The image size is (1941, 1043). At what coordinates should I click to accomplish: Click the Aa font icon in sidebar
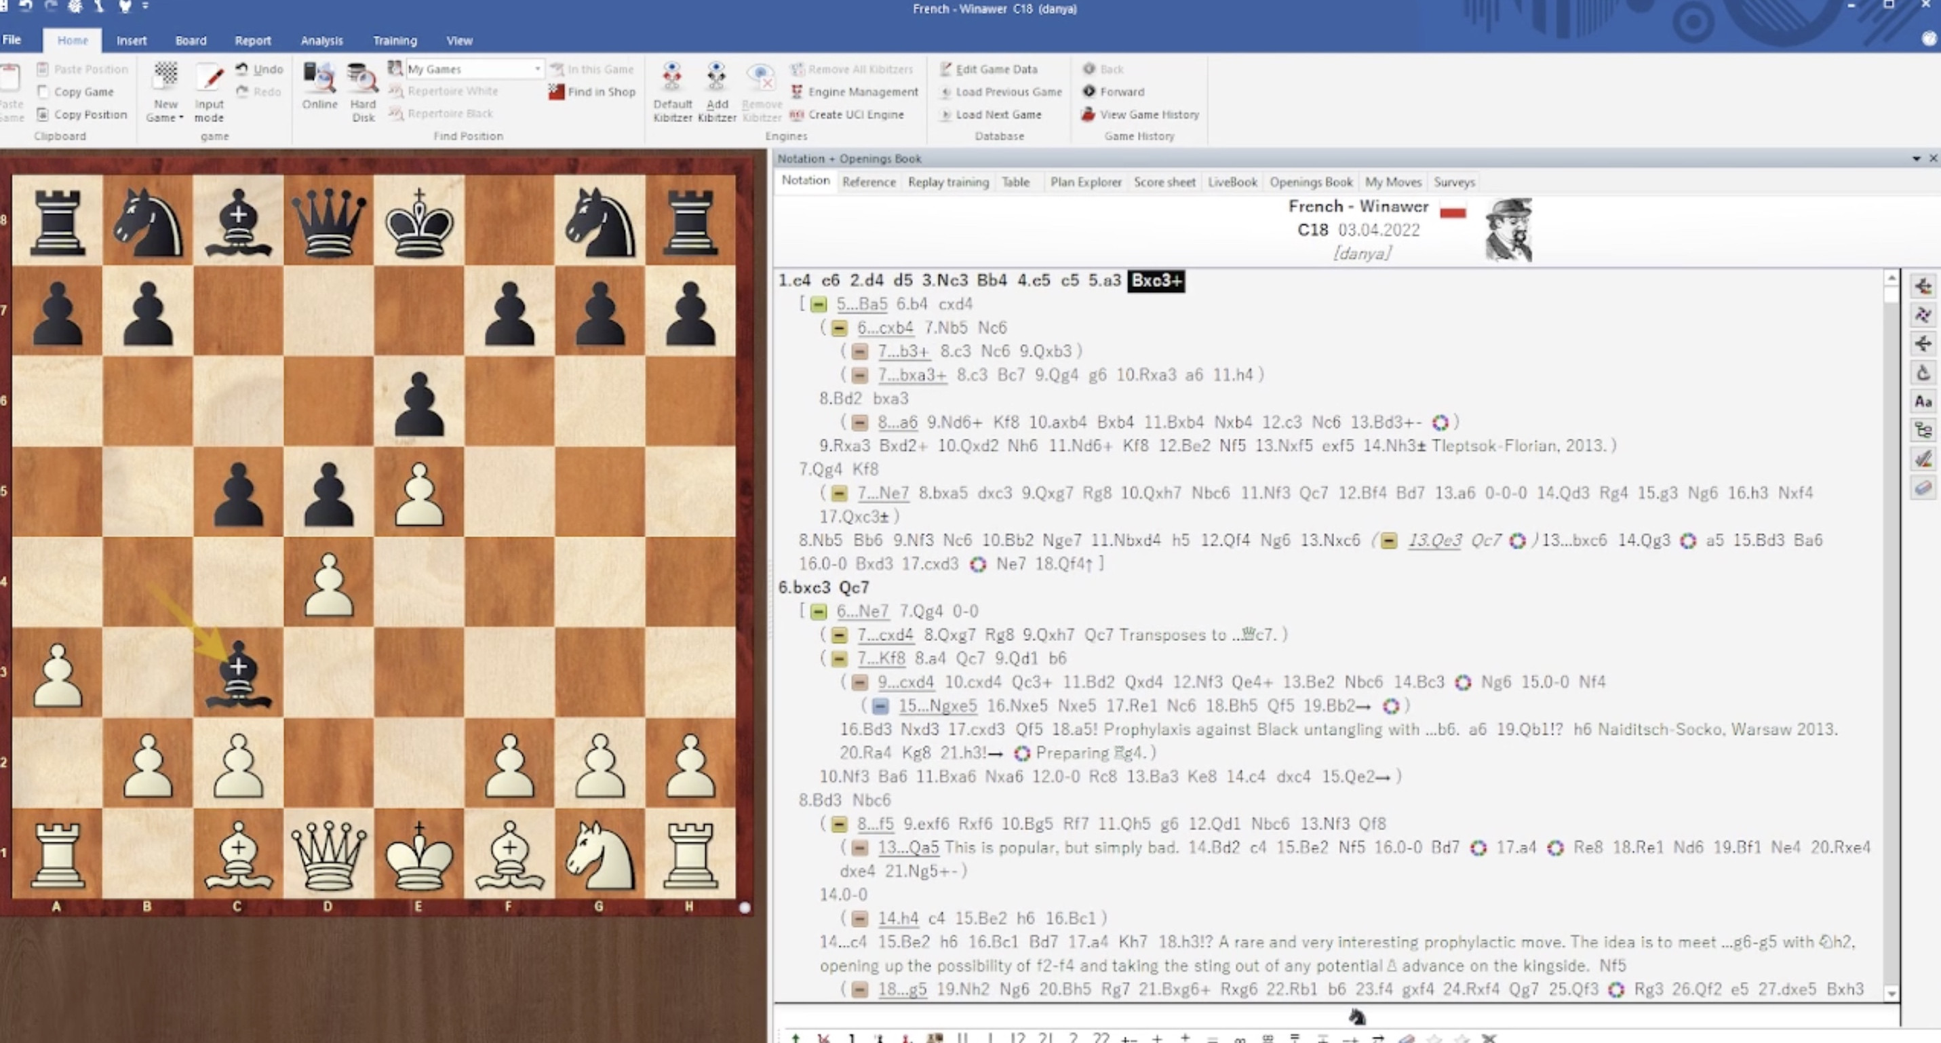1922,401
